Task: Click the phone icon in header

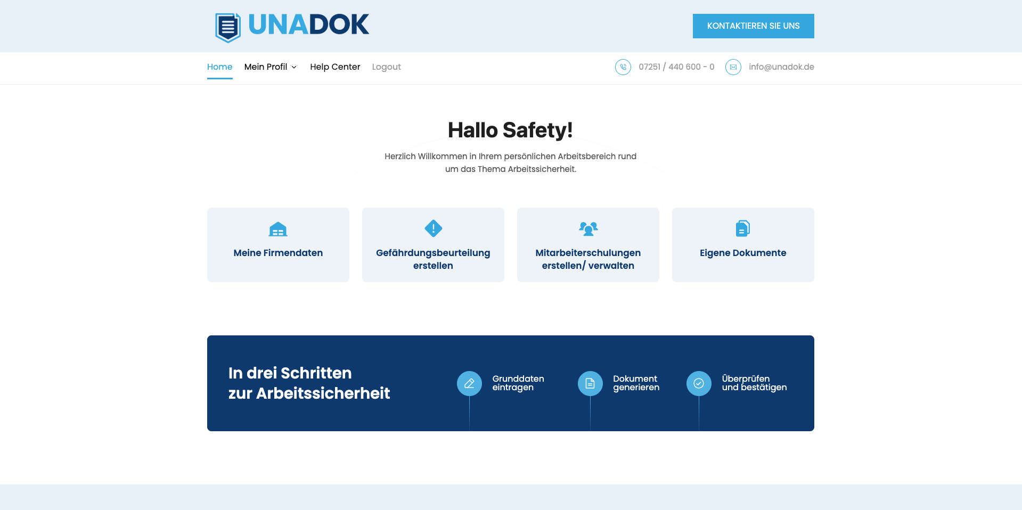Action: click(x=623, y=67)
